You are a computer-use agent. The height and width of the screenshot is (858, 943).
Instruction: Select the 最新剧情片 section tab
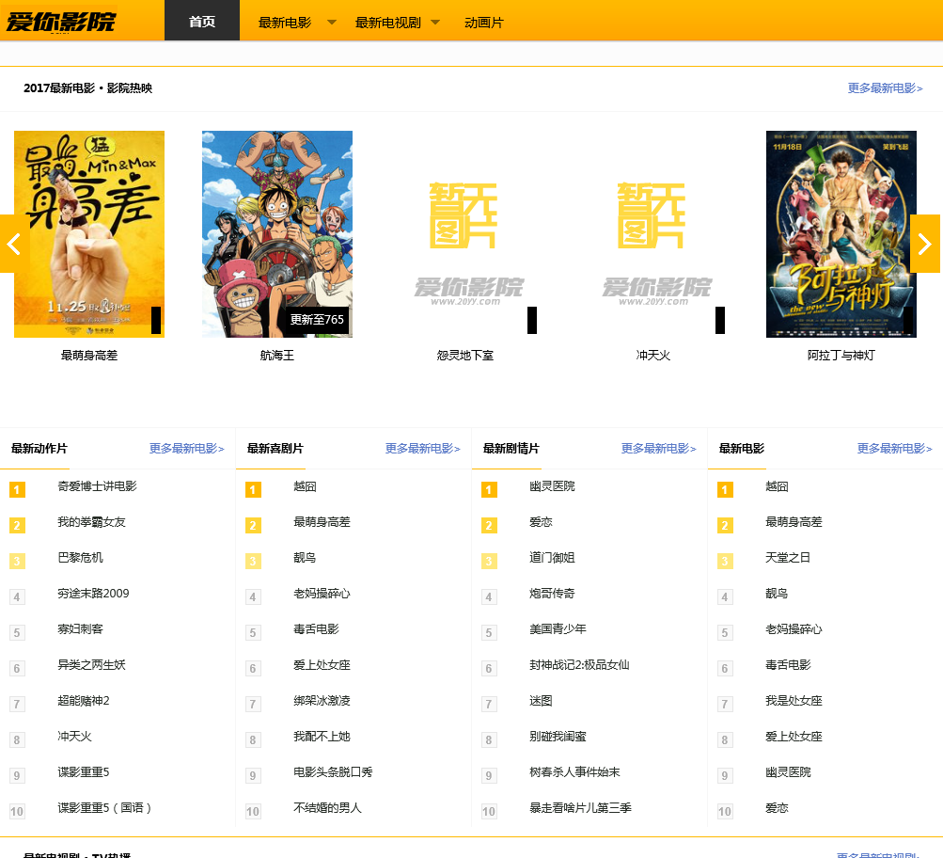511,448
